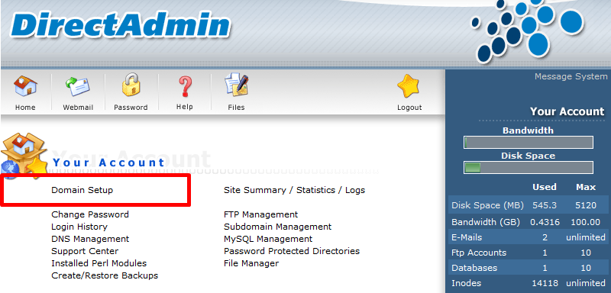611x293 pixels.
Task: Click the Logout star icon
Action: tap(409, 86)
